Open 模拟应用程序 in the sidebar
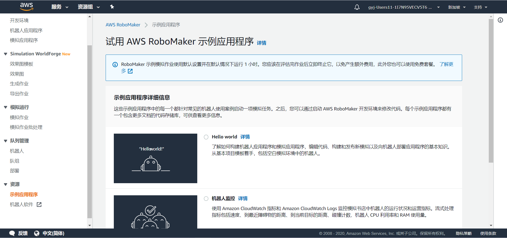 [x=24, y=40]
